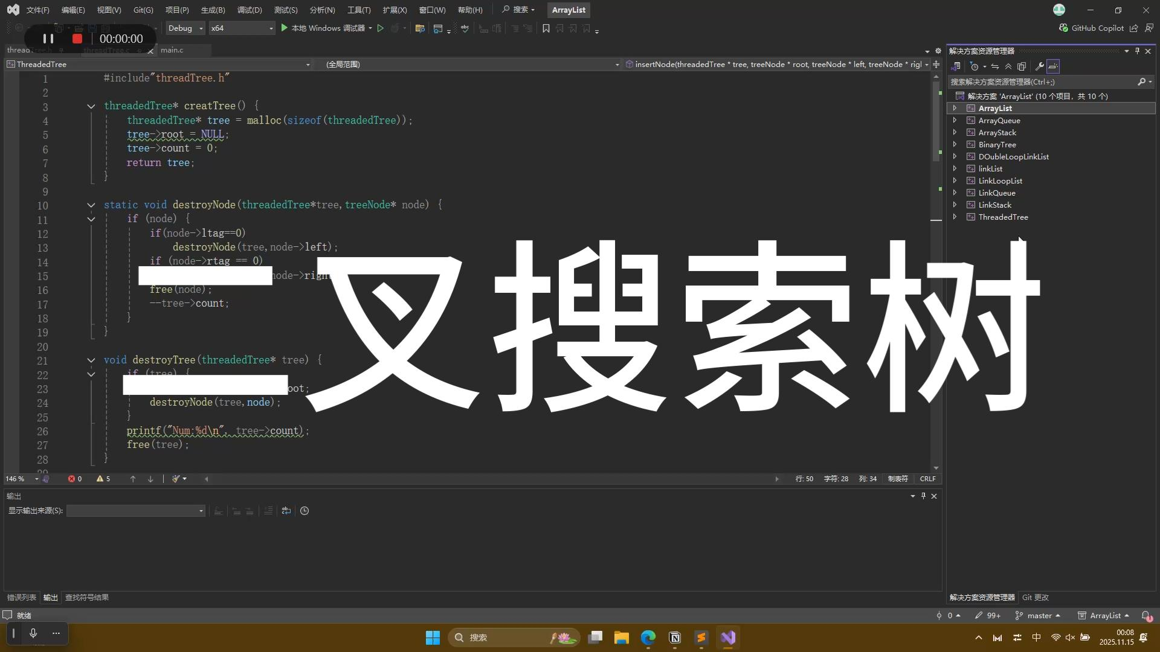This screenshot has height=652, width=1160.
Task: Stop recording with the red square button
Action: pos(77,39)
